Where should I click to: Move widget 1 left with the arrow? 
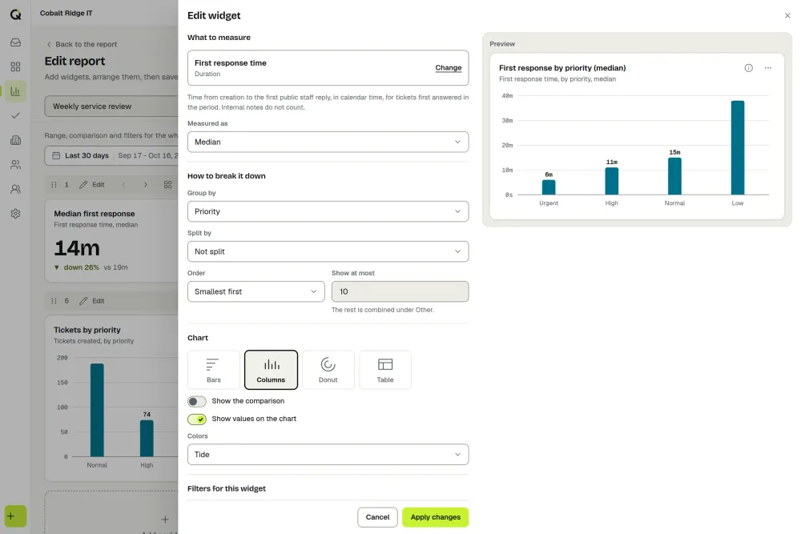(x=123, y=185)
